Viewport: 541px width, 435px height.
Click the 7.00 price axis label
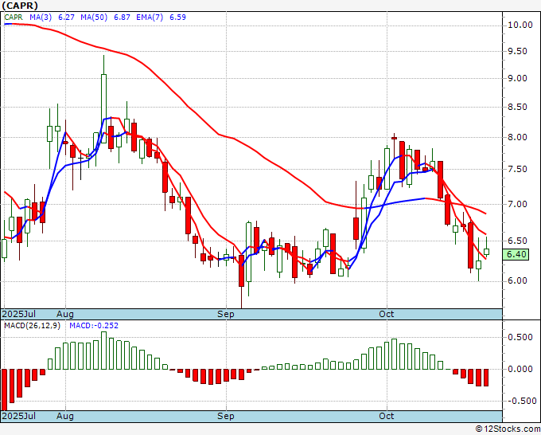(x=517, y=204)
